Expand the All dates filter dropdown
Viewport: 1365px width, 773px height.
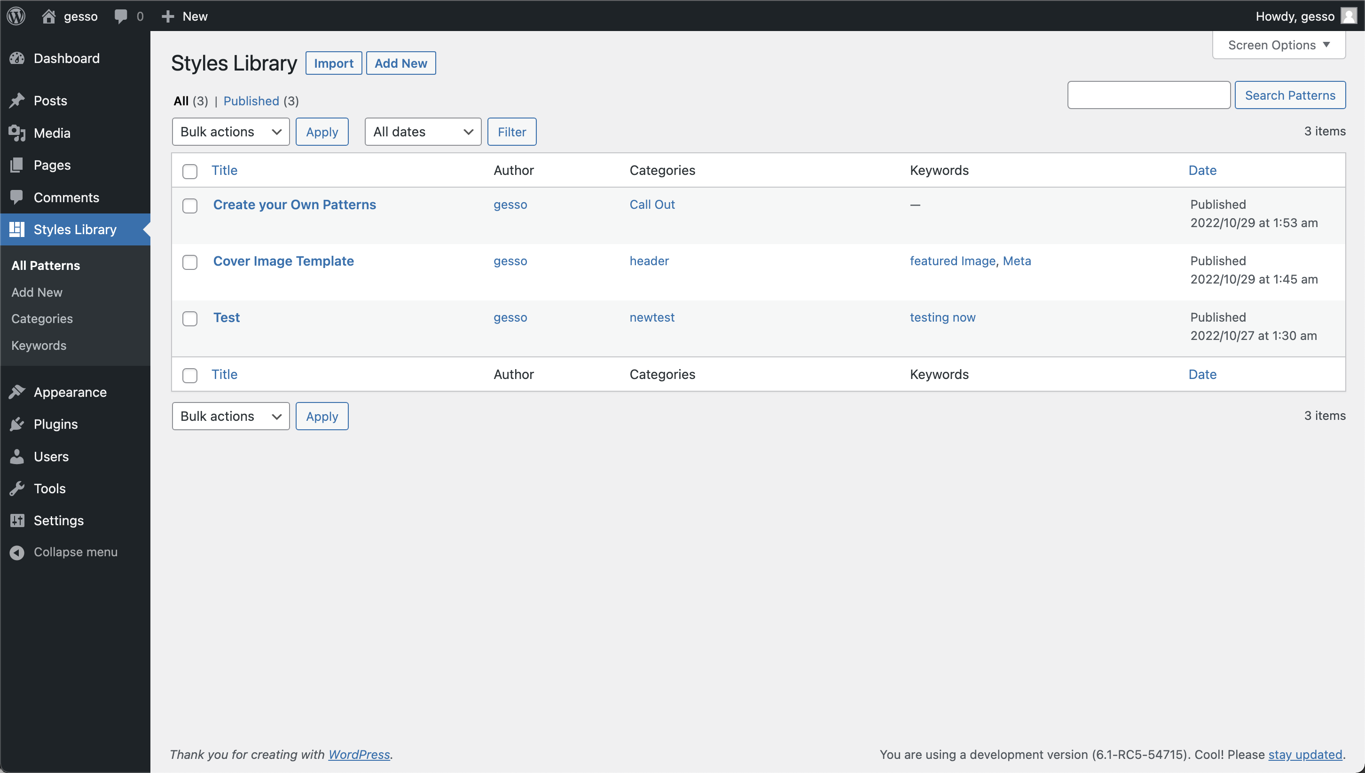click(422, 131)
